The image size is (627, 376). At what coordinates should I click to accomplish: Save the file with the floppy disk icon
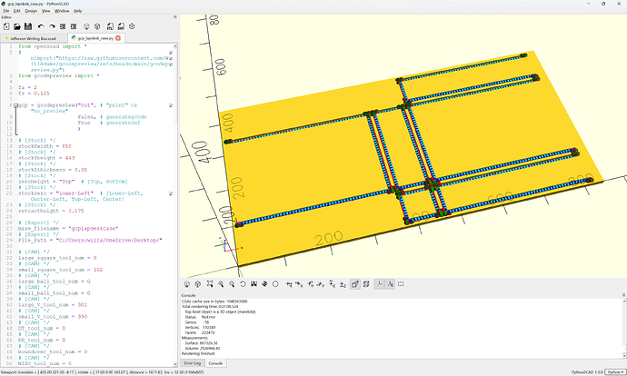(x=28, y=26)
